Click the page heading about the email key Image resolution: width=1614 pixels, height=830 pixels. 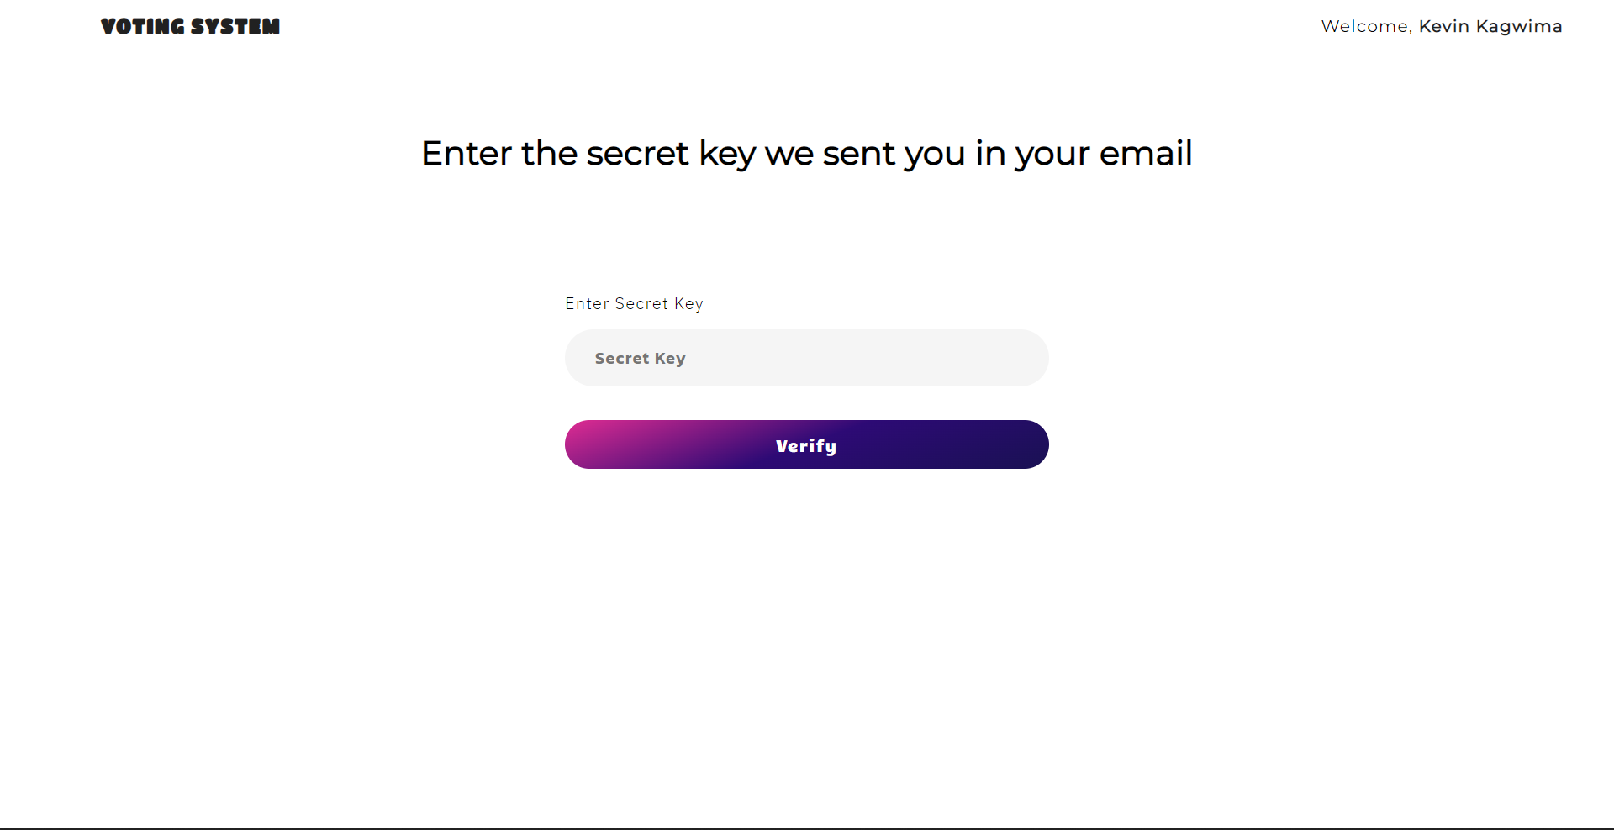(806, 154)
